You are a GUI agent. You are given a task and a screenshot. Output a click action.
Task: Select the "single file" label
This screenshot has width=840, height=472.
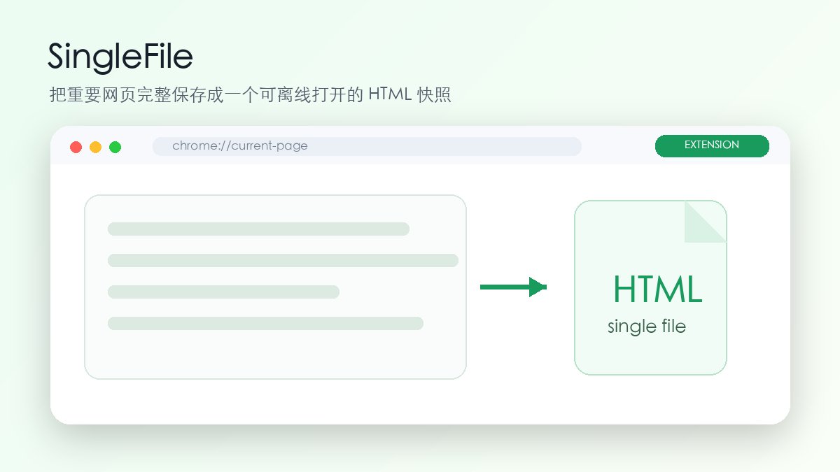click(x=647, y=326)
